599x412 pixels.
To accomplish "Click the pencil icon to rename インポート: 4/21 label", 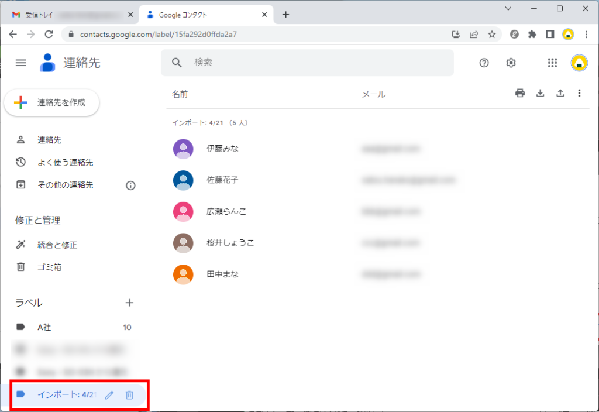I will 109,395.
